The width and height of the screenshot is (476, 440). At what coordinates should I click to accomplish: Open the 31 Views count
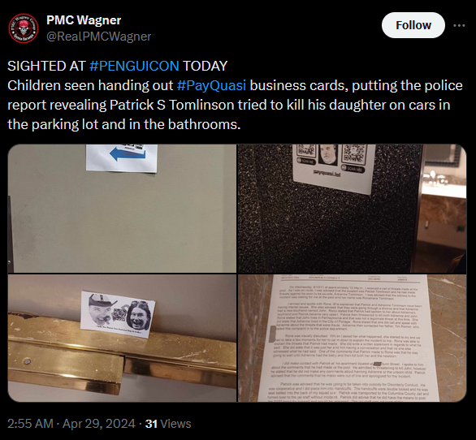coord(168,424)
